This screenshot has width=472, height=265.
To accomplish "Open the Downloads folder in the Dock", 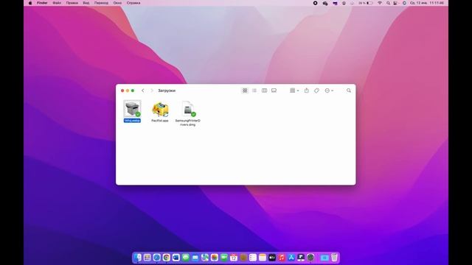I will pos(324,258).
